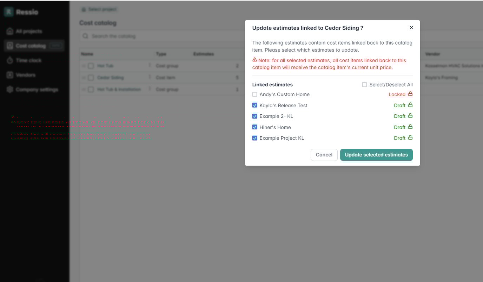Screen dimensions: 483x282
Task: Open the Cedar Siding row options menu
Action: (x=150, y=78)
